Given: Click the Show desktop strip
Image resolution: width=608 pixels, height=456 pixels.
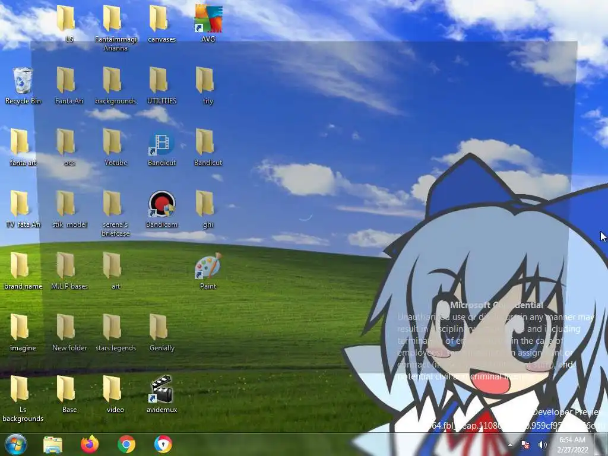Looking at the screenshot, I should tap(601, 444).
